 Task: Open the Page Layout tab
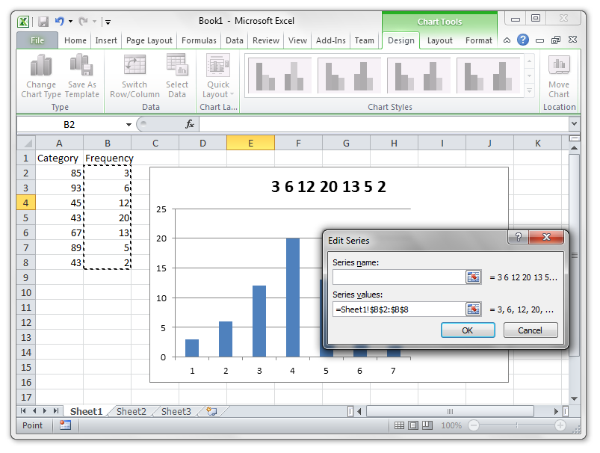149,40
